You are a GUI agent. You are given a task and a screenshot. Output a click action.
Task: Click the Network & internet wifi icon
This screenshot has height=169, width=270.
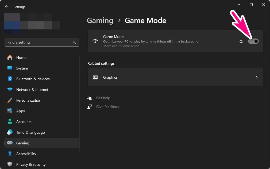10,90
